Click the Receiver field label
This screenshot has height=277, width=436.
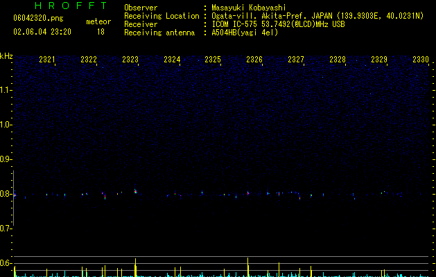(x=141, y=24)
